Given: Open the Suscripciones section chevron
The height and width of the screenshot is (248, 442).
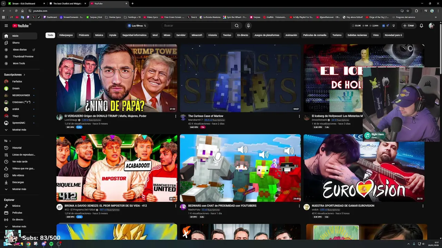Looking at the screenshot, I should (x=24, y=74).
